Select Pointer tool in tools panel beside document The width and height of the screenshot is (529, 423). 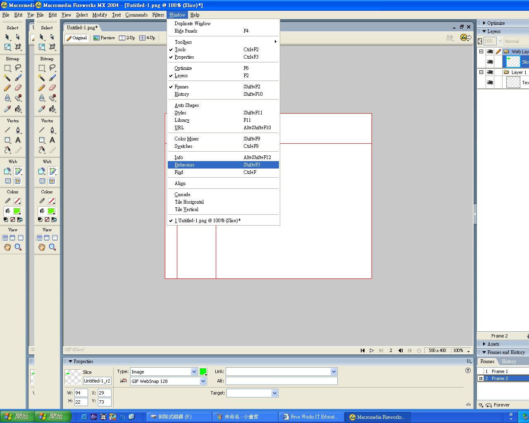42,37
